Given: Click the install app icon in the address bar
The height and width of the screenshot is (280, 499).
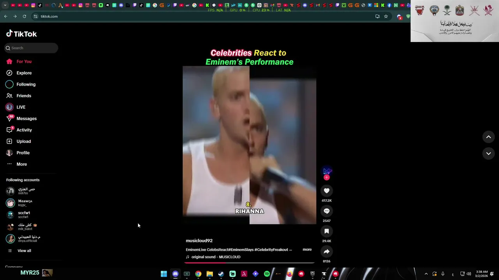Looking at the screenshot, I should 377,16.
